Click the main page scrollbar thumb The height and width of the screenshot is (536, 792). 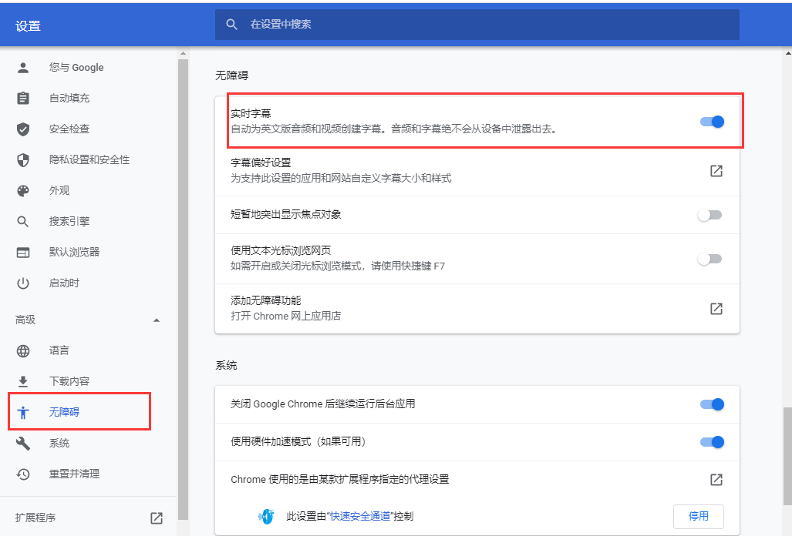(x=787, y=457)
